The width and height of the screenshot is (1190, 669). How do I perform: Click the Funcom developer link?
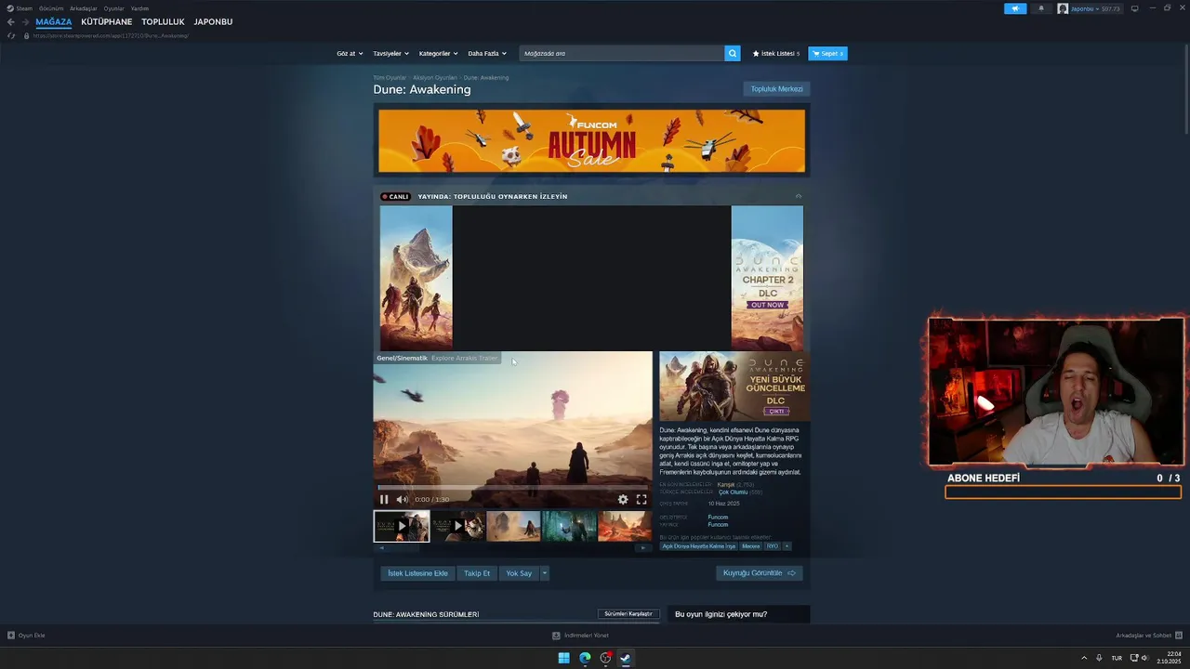718,517
